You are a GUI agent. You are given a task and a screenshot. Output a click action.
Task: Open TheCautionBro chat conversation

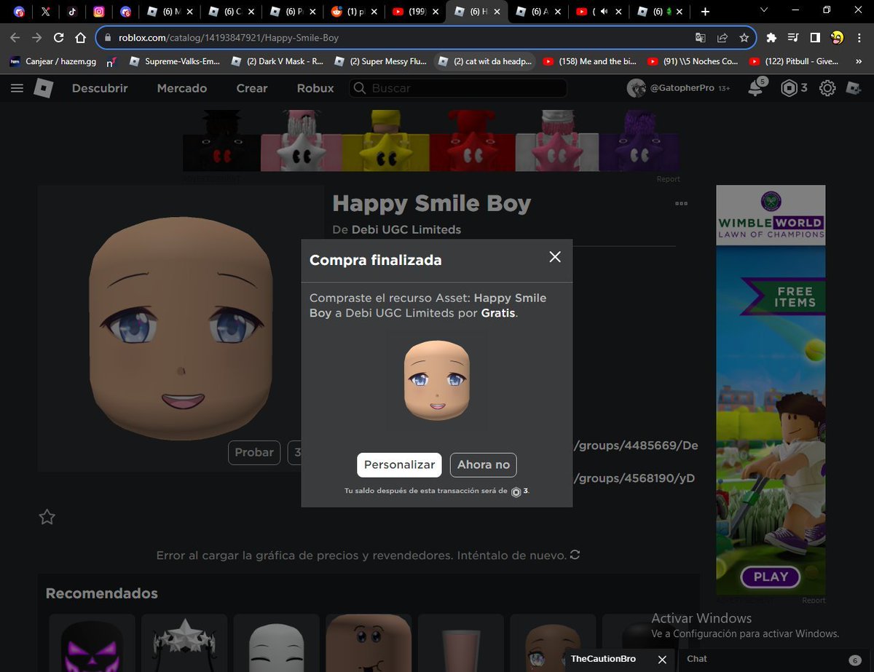[x=603, y=659]
